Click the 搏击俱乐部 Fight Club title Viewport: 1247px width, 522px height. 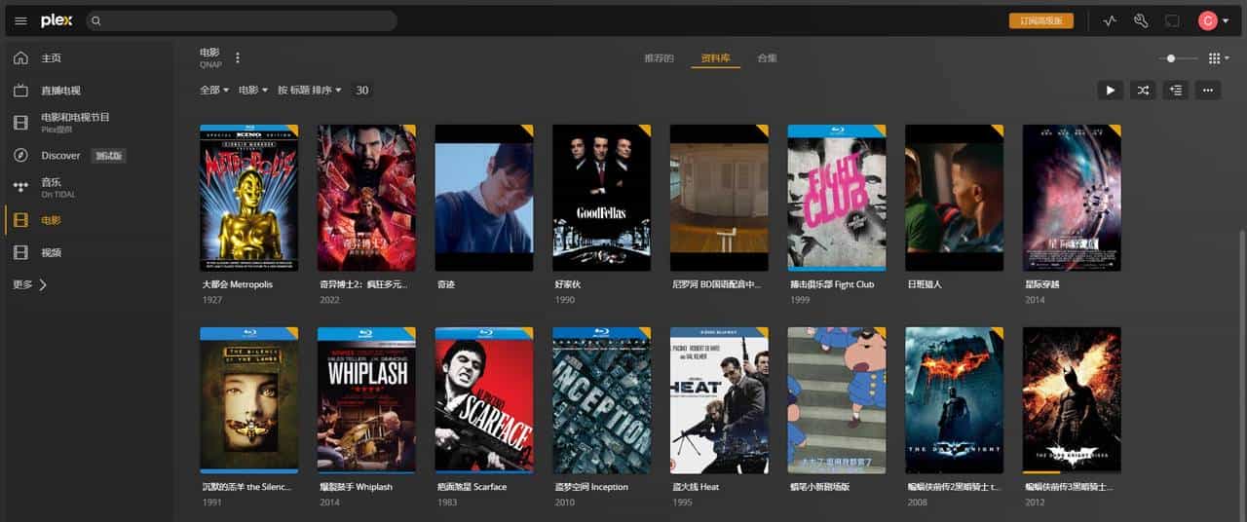[832, 284]
